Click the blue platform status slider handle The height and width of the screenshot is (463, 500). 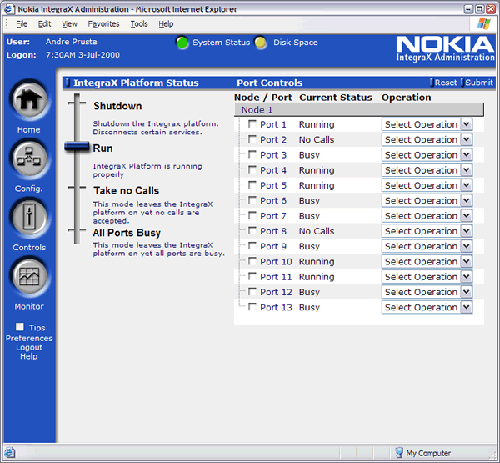tap(77, 147)
